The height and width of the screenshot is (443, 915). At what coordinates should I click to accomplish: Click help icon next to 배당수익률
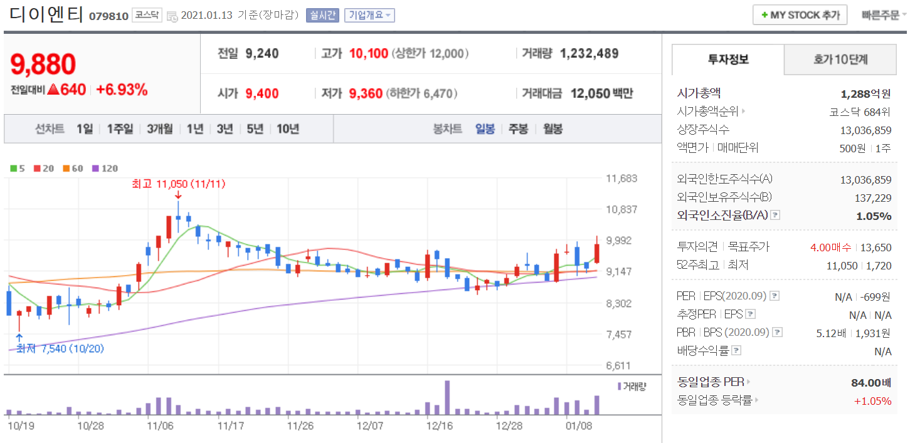pyautogui.click(x=736, y=351)
